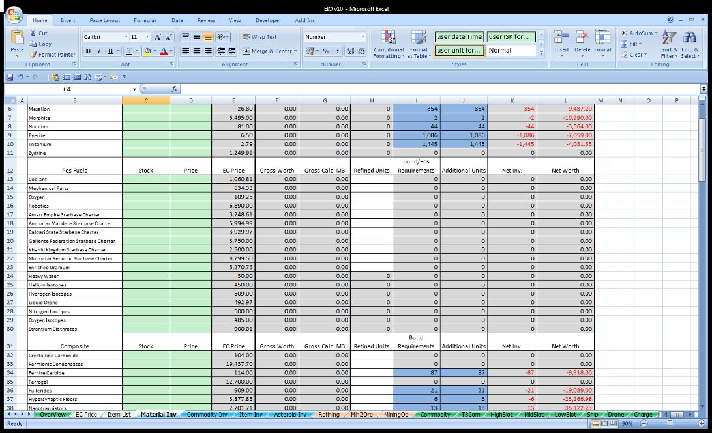
Task: Open the Format cells menu
Action: [602, 43]
